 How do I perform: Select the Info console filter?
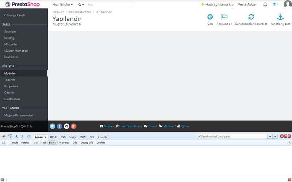tap(75, 143)
